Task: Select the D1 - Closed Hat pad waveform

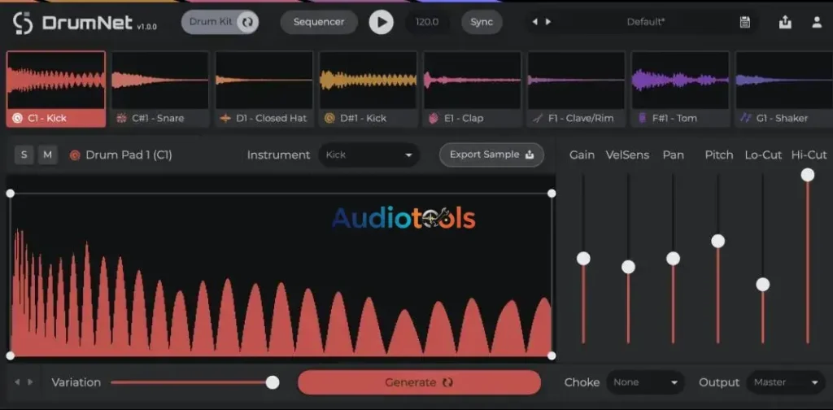Action: [x=264, y=81]
